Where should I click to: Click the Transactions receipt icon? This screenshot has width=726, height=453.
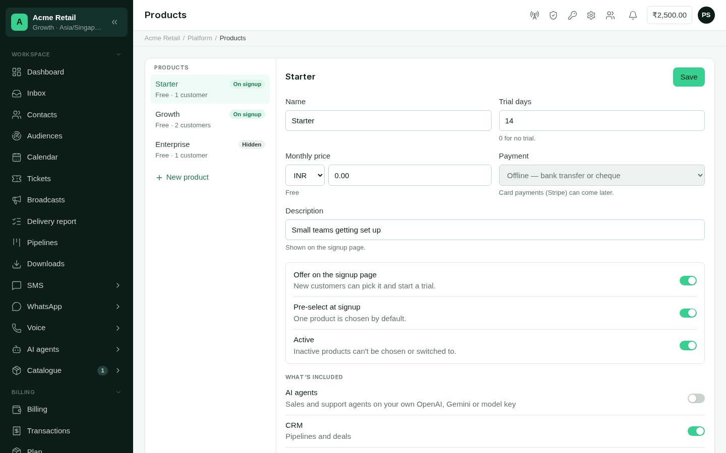(17, 431)
